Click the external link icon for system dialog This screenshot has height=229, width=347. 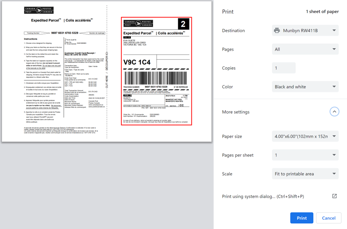click(335, 196)
